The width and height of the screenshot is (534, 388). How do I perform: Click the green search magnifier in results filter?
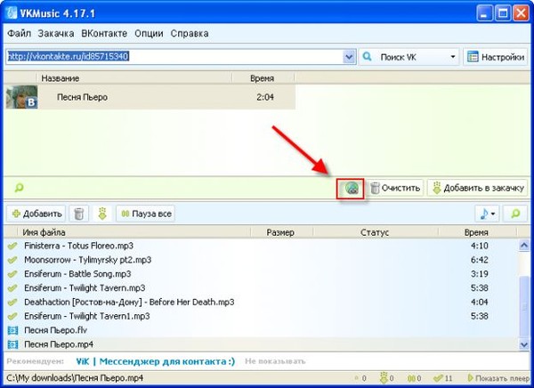(x=19, y=188)
